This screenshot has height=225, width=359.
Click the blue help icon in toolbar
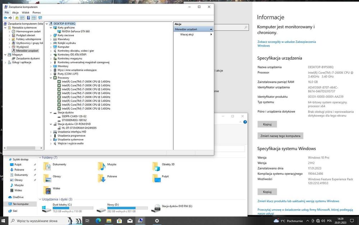tap(28, 18)
